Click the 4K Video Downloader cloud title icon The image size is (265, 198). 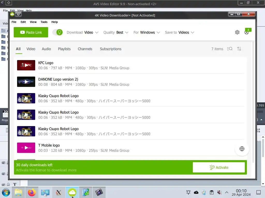coord(12,14)
